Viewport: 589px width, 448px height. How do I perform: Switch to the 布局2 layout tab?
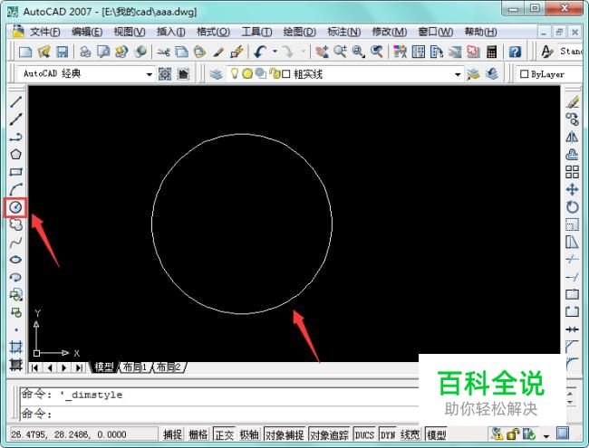[x=169, y=367]
